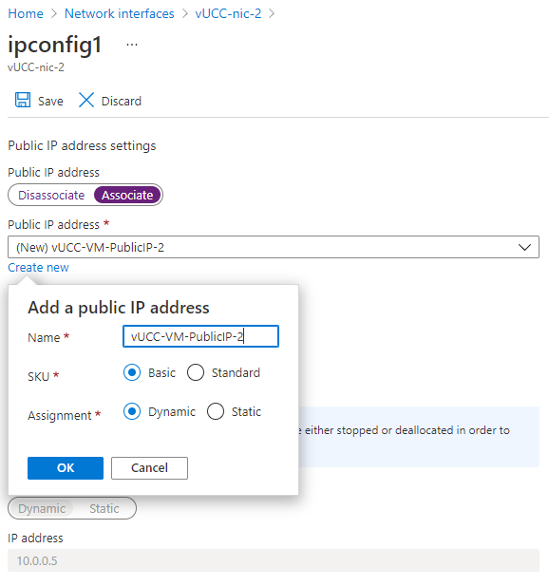
Task: Go to Network interfaces breadcrumb
Action: click(x=120, y=14)
